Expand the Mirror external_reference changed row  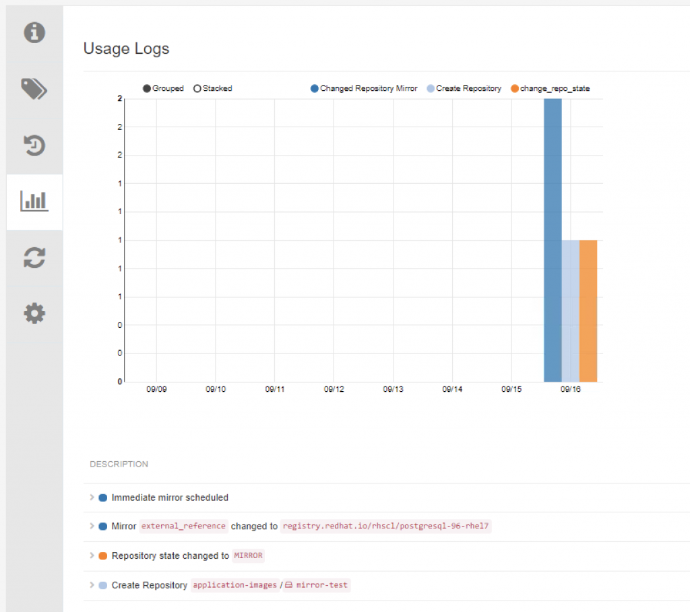[x=92, y=526]
